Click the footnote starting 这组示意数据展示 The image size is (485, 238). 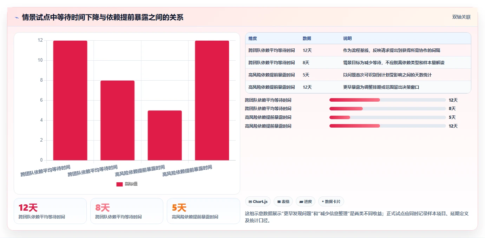coord(357,217)
